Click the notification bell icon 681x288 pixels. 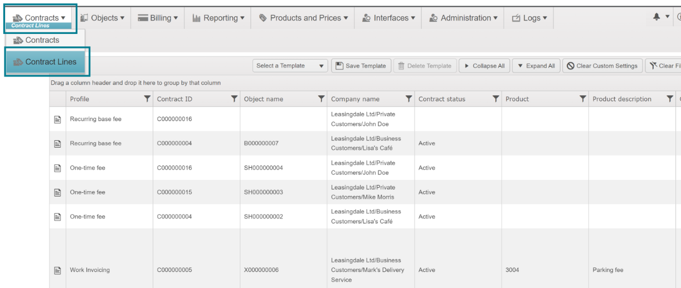pos(656,17)
